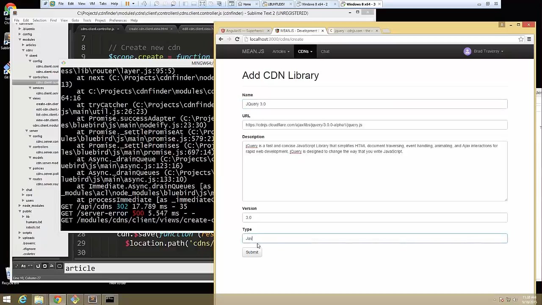Collapse the modules folder in Sublime sidebar
The height and width of the screenshot is (305, 542).
(19, 39)
